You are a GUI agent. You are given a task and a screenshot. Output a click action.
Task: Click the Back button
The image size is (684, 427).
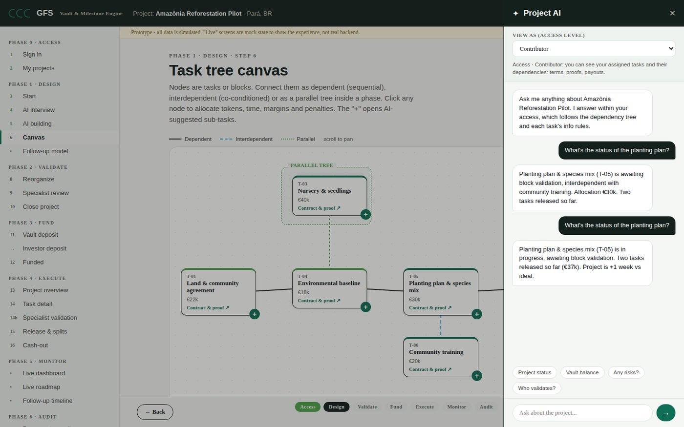point(155,412)
